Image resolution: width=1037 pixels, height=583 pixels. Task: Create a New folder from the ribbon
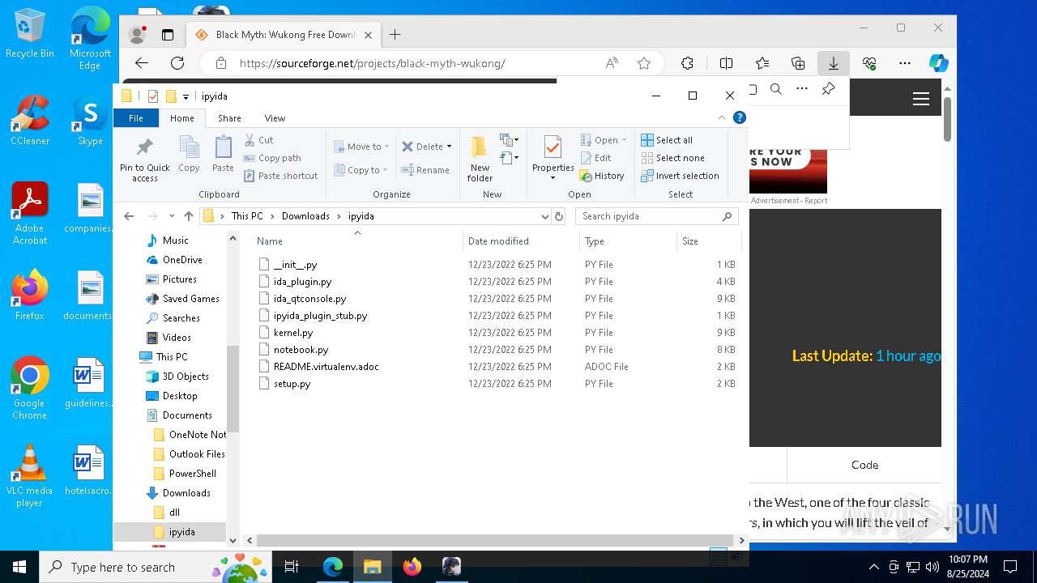(x=480, y=159)
